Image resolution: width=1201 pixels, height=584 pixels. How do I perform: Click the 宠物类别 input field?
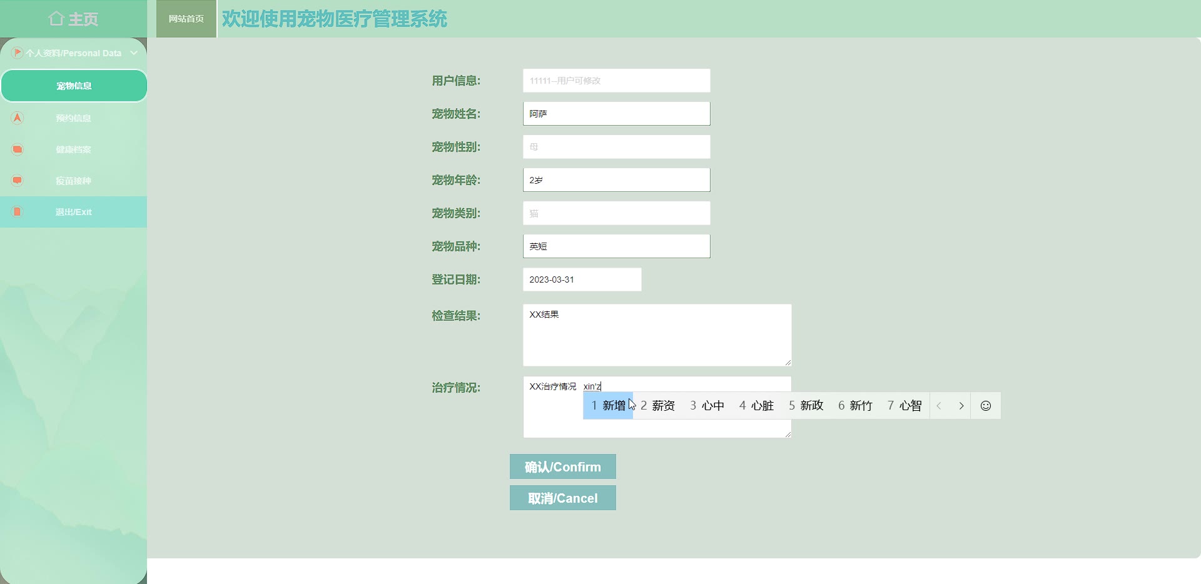pos(617,213)
